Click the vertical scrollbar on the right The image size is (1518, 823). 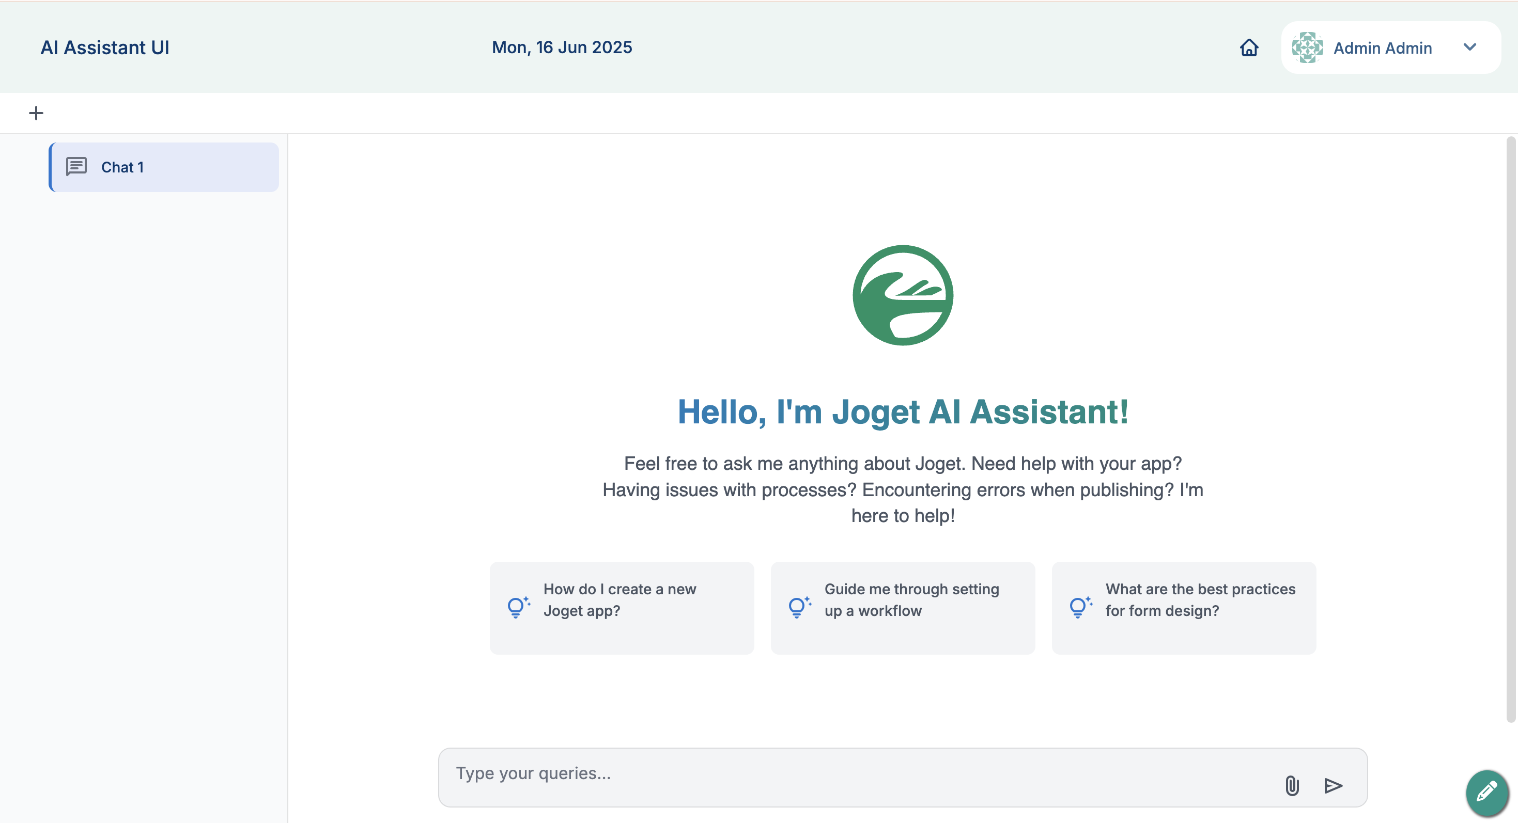(1510, 429)
